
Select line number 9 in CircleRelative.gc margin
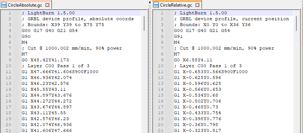(x=162, y=60)
